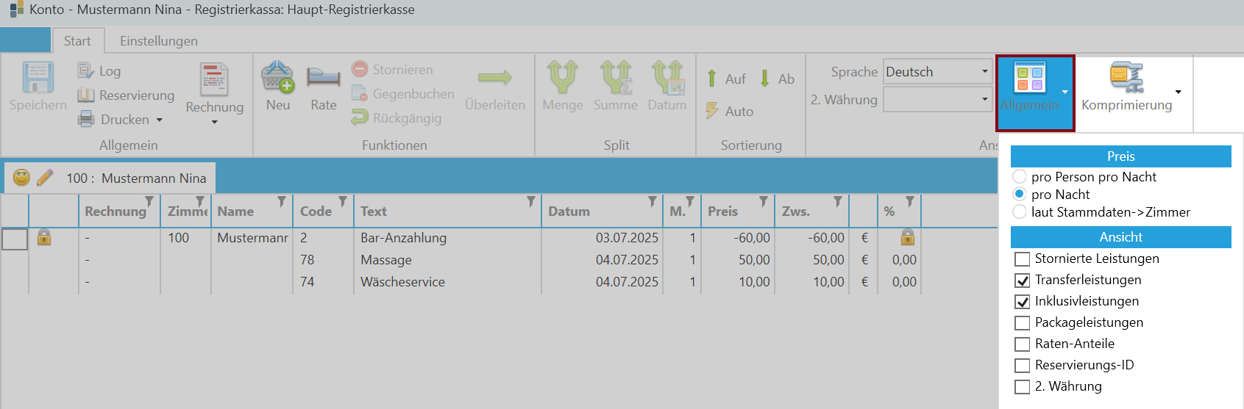Screen dimensions: 1244x409
Task: Sort ascending with the Auf arrow
Action: click(712, 78)
